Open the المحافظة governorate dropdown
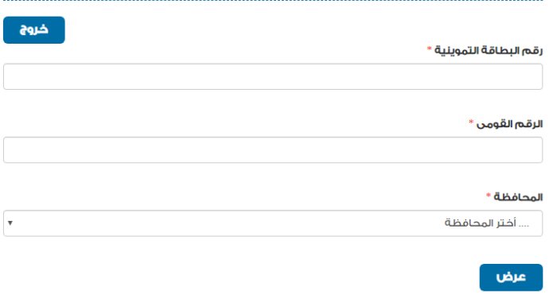This screenshot has width=557, height=306. coord(273,223)
